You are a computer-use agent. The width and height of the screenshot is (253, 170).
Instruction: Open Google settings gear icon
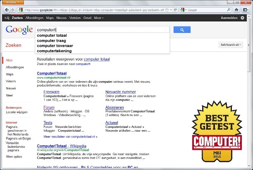[242, 18]
